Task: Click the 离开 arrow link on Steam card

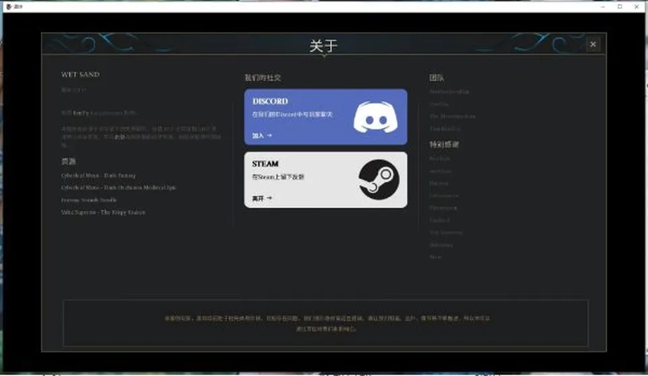Action: (x=262, y=199)
